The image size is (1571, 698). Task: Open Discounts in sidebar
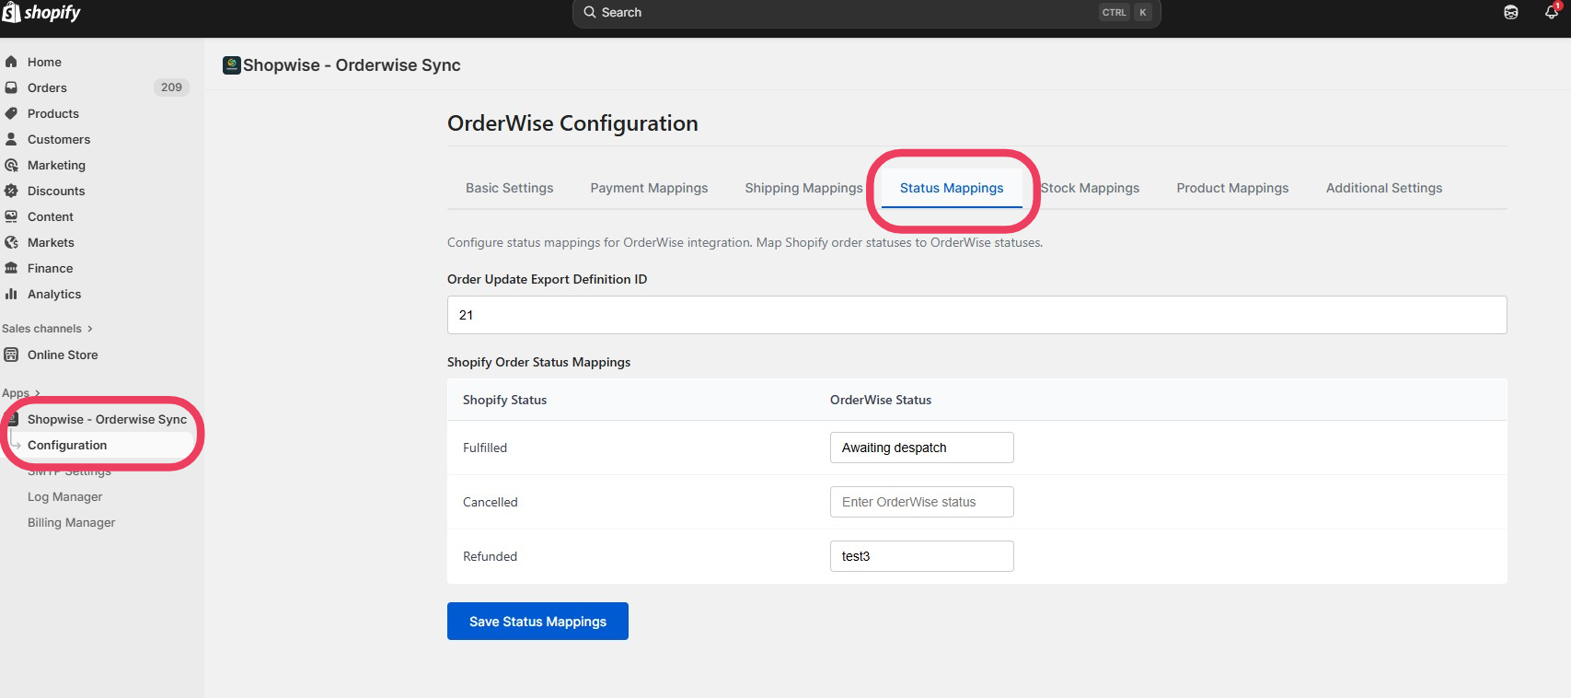56,191
